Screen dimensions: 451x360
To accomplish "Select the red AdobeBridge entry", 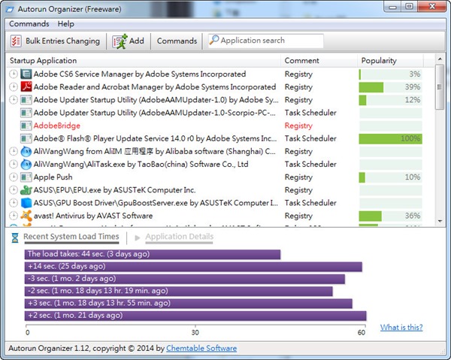I will [57, 126].
